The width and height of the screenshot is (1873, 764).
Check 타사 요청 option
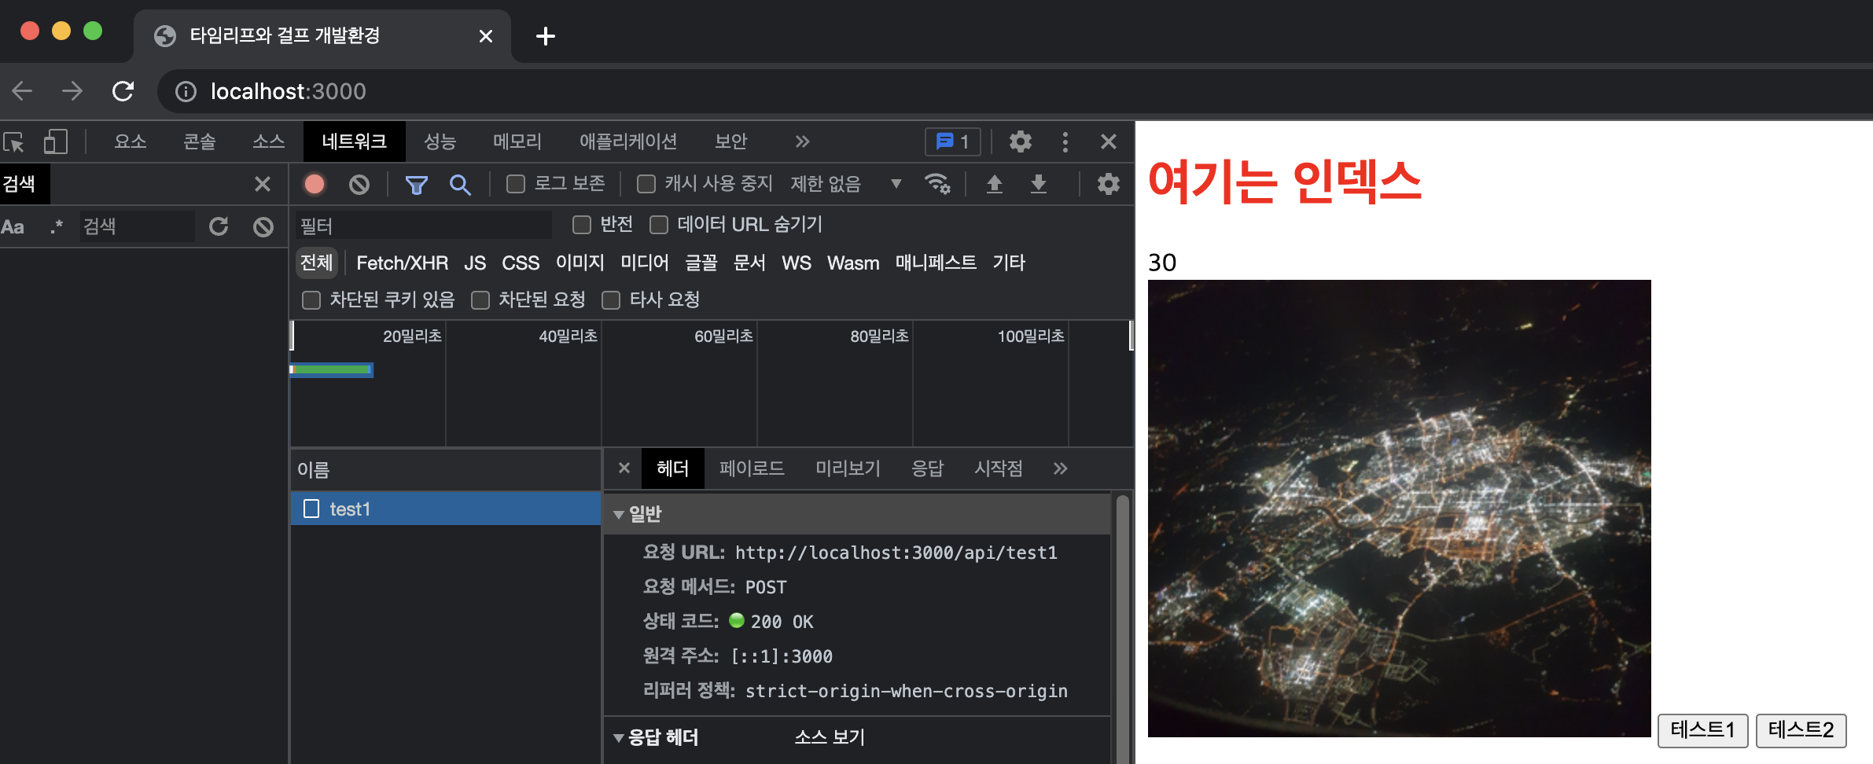[611, 300]
